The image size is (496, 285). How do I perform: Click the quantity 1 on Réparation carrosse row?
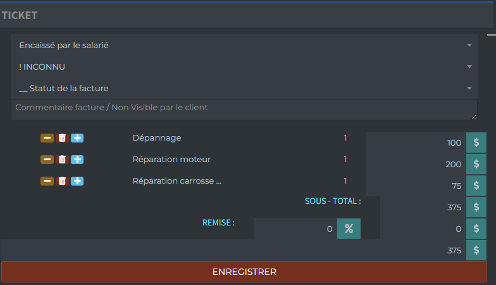[345, 181]
